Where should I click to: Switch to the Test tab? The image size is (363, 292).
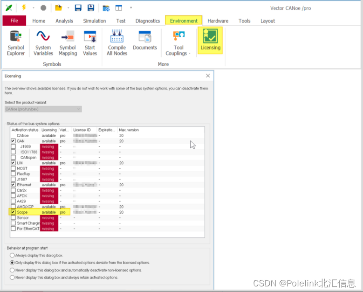coord(121,21)
